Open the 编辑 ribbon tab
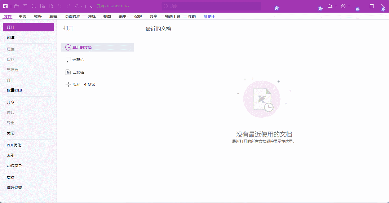This screenshot has height=203, width=389. click(53, 16)
